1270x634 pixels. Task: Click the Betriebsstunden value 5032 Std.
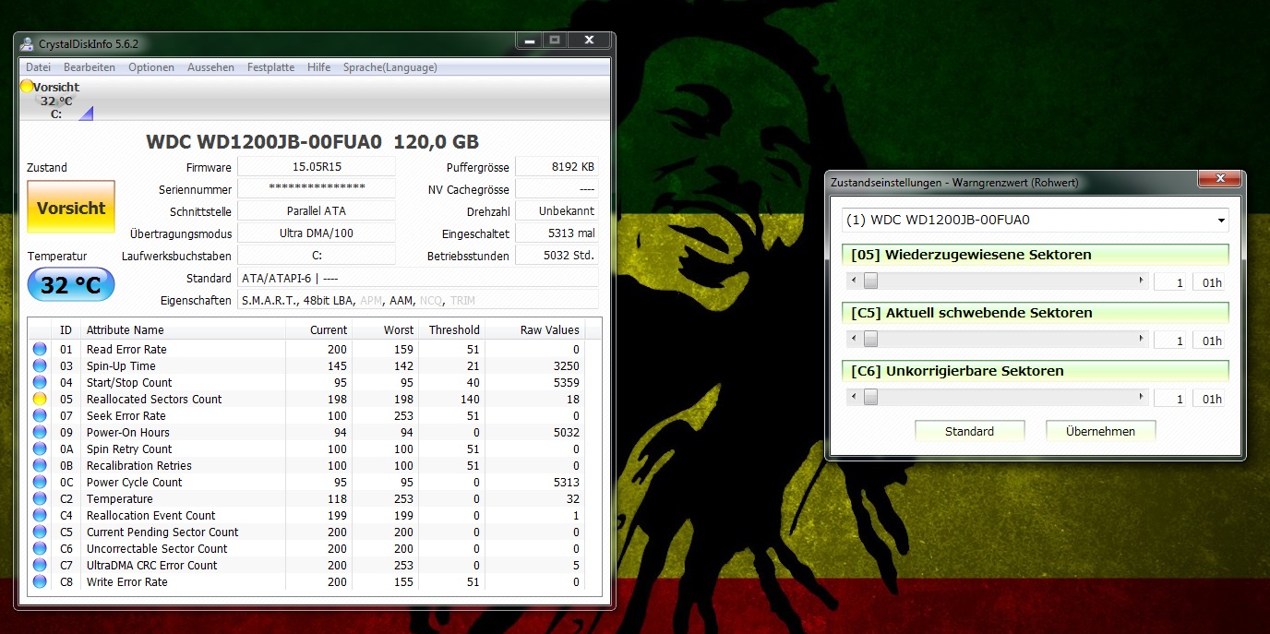click(557, 256)
